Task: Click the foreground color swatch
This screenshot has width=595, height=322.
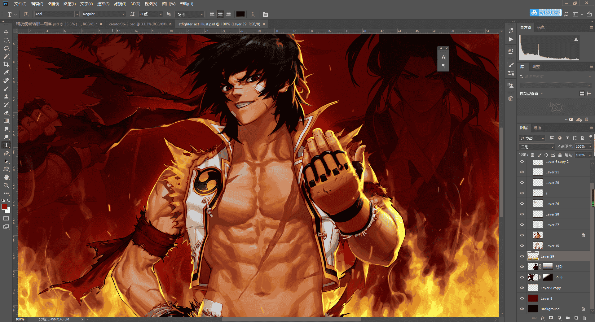Action: [x=4, y=207]
